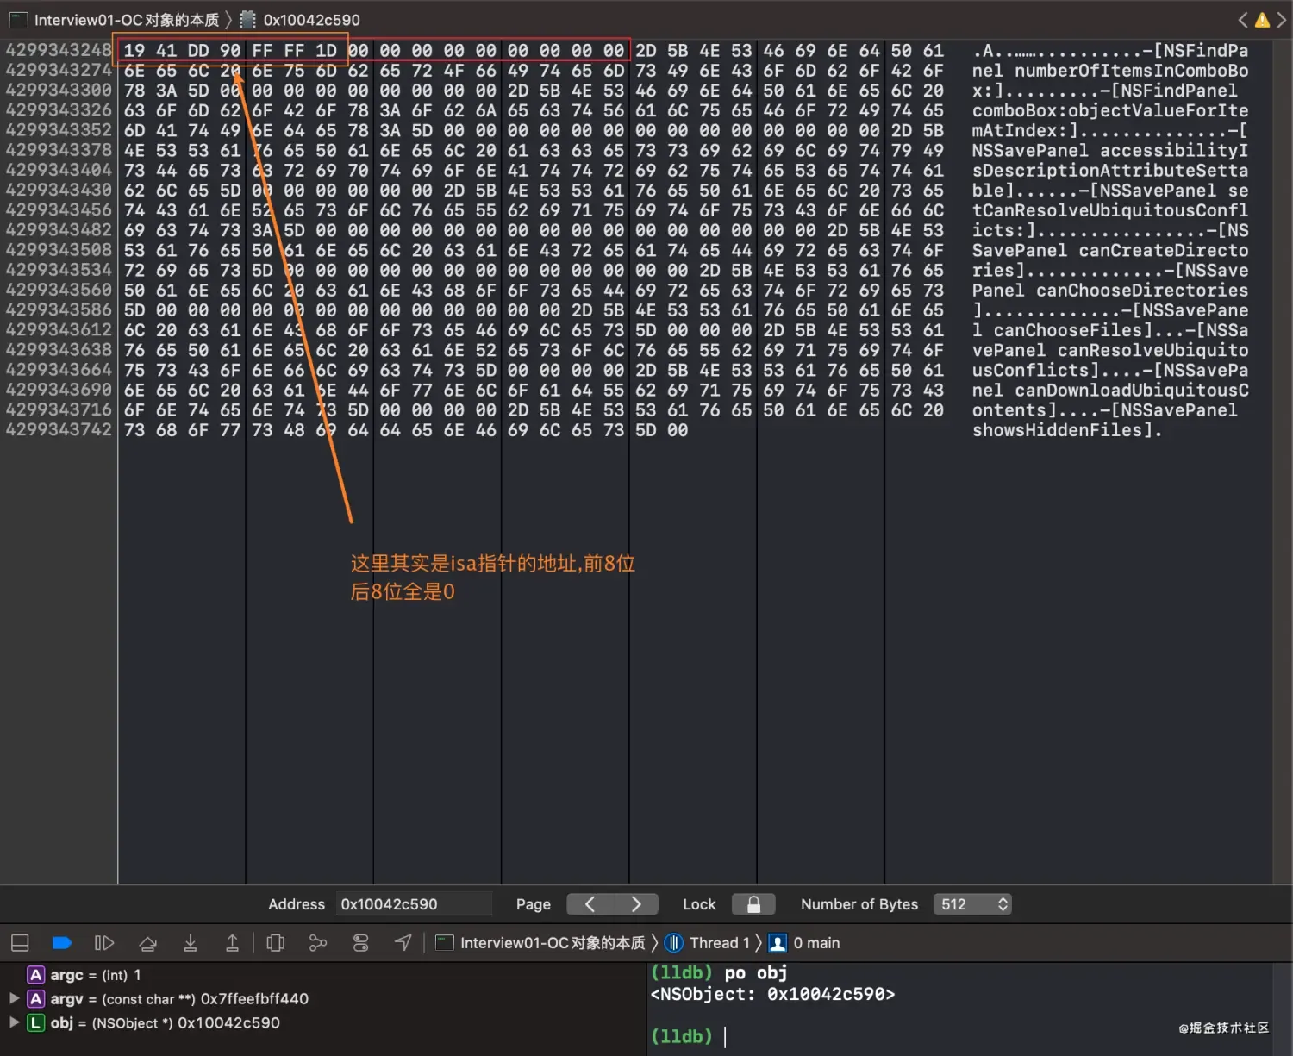
Task: Click the Step Over debug button
Action: [147, 943]
